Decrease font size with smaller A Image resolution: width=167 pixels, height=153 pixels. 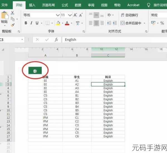point(81,15)
